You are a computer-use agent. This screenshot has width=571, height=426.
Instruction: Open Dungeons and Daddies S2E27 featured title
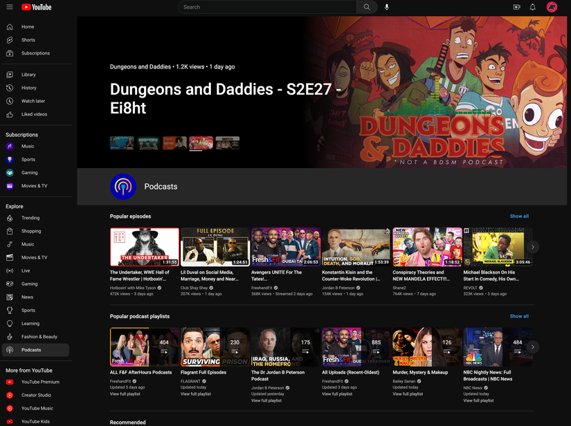[225, 99]
